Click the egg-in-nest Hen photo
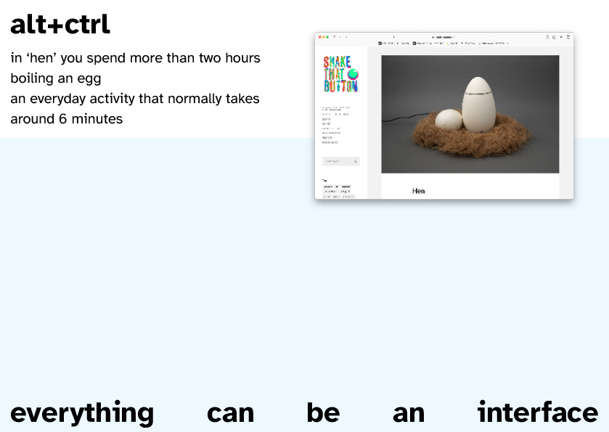The image size is (609, 432). (470, 114)
